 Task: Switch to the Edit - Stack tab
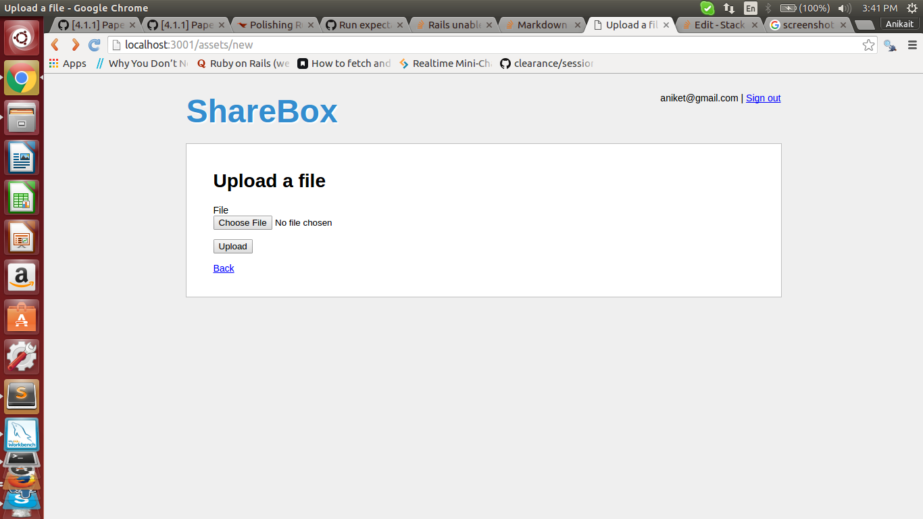719,25
